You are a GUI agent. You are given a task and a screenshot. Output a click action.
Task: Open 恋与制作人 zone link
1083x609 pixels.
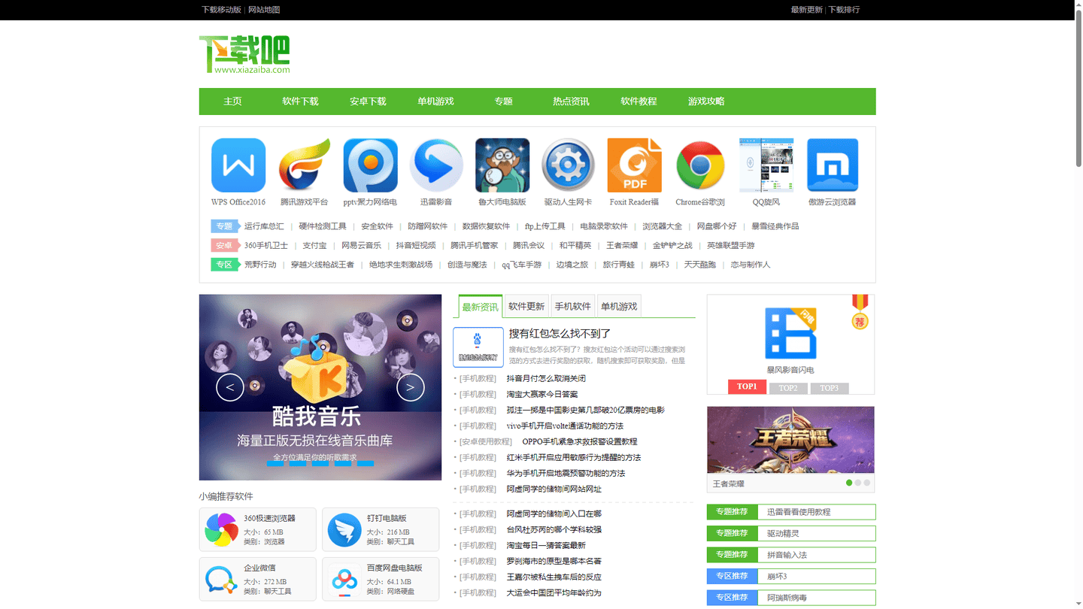click(x=751, y=265)
